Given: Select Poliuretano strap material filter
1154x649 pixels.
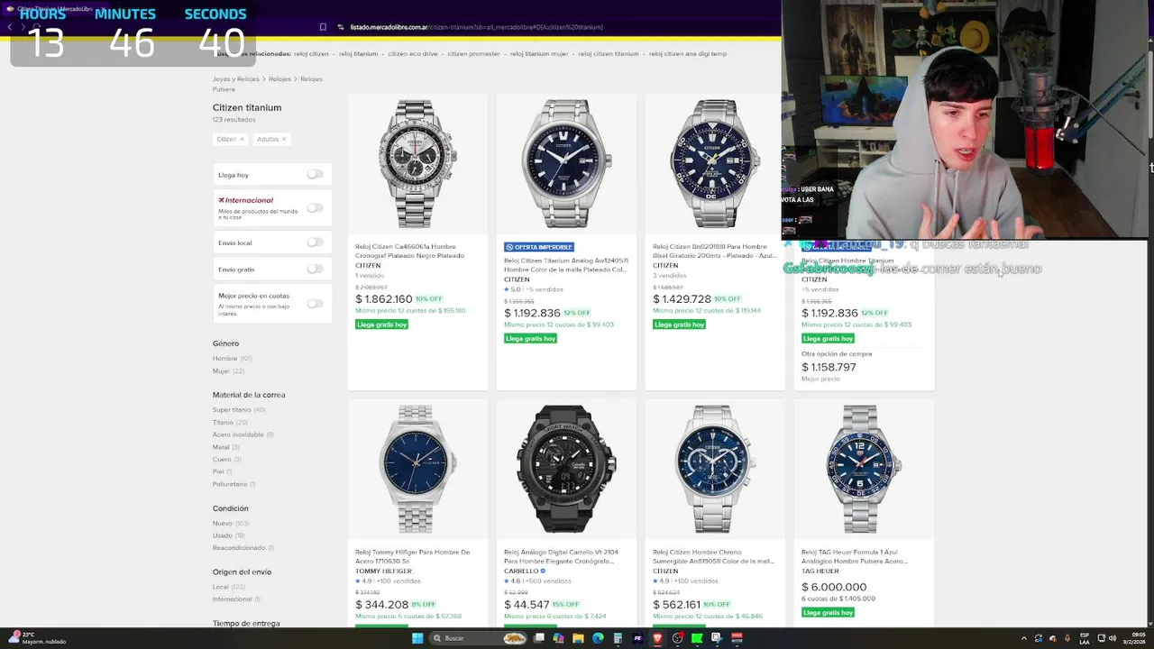Looking at the screenshot, I should 234,484.
